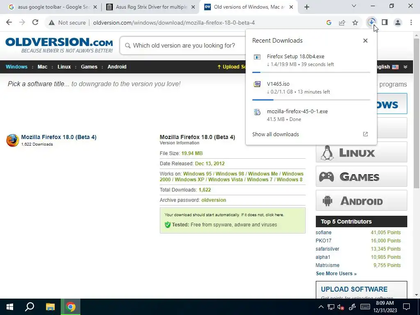Open downloads page via external link icon
Image resolution: width=420 pixels, height=315 pixels.
365,134
